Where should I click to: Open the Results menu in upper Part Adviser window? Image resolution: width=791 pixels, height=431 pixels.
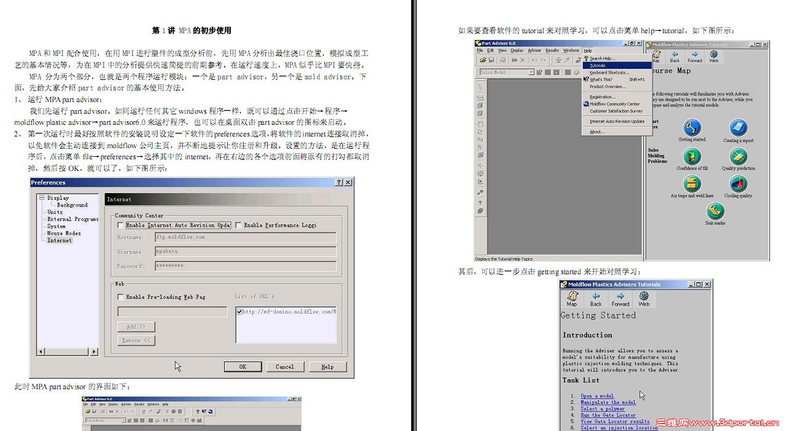tap(552, 50)
